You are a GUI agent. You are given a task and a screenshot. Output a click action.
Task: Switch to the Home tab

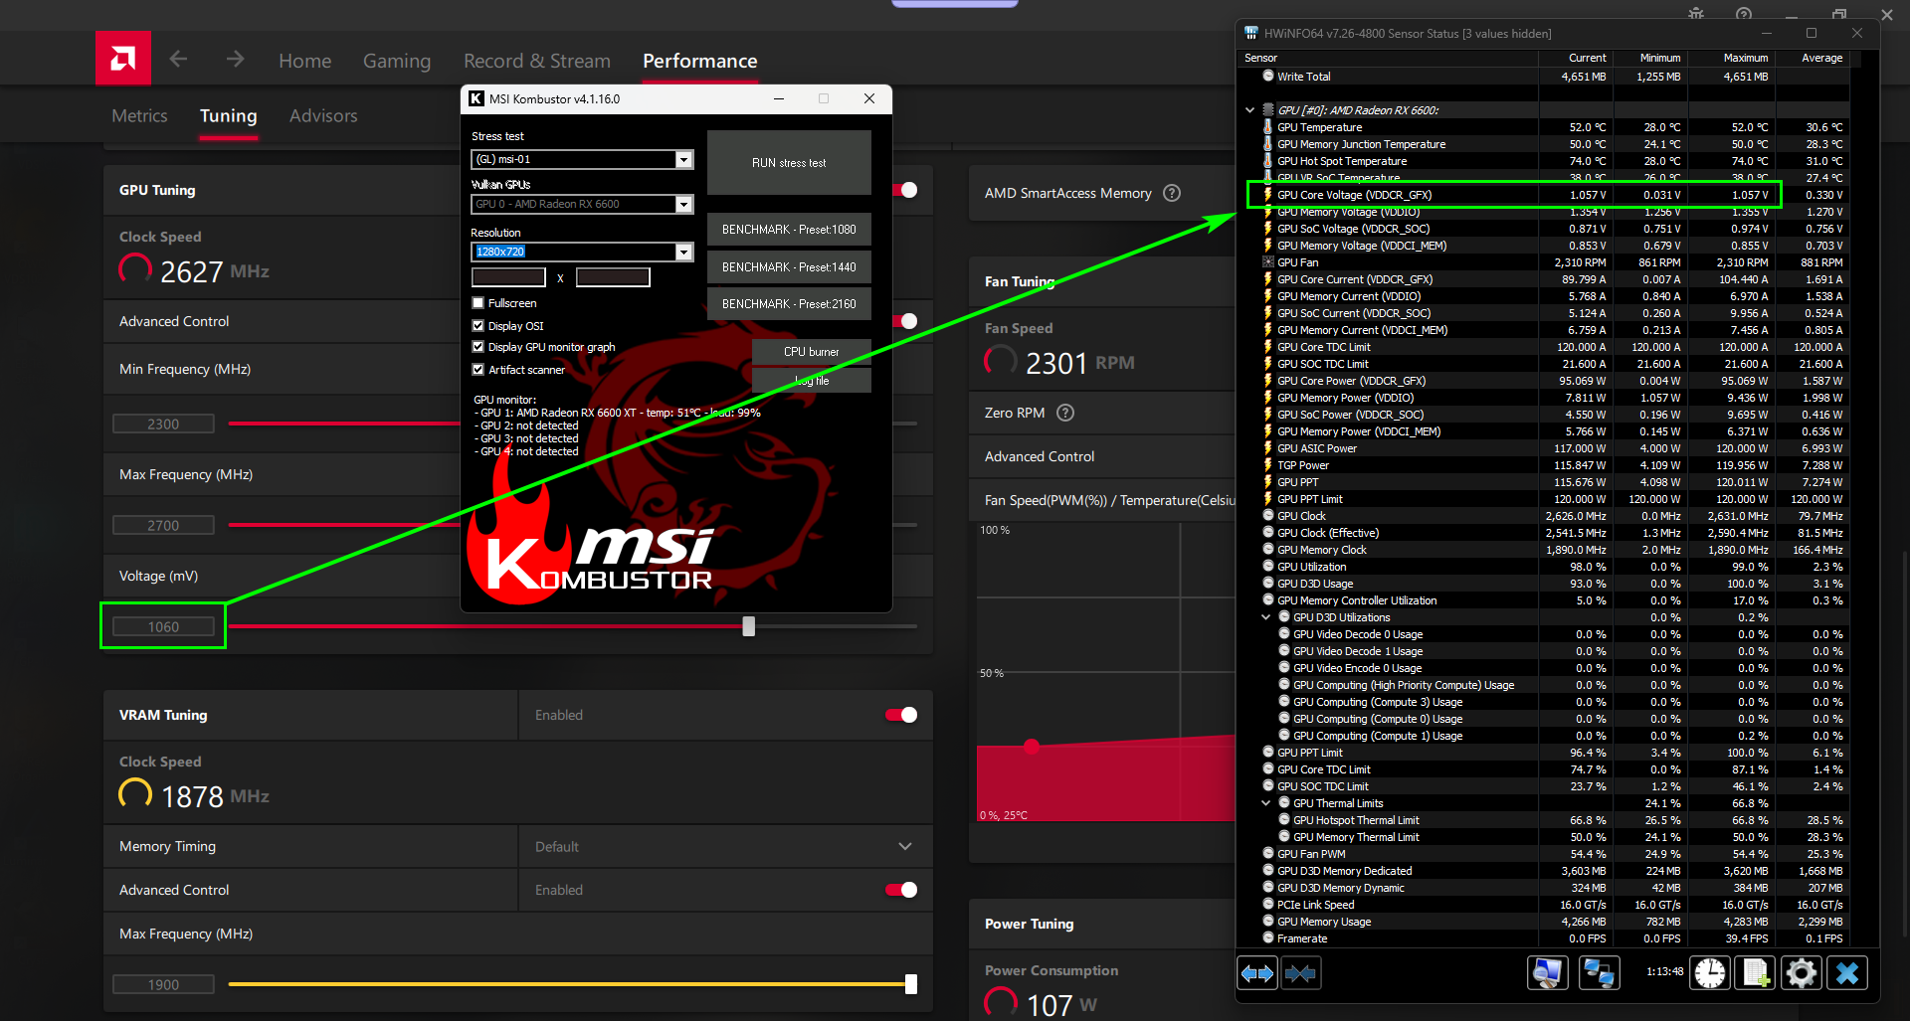[x=305, y=61]
